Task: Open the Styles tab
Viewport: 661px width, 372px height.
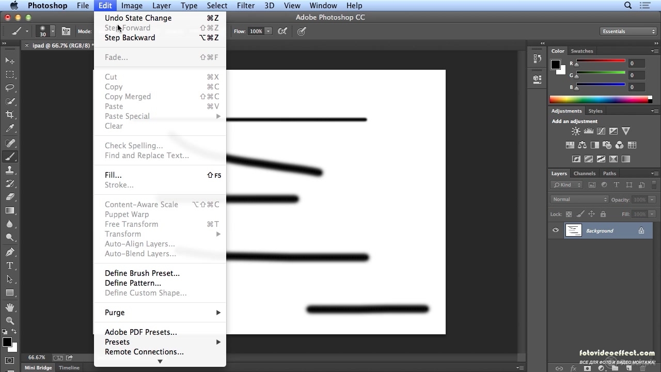Action: 595,111
